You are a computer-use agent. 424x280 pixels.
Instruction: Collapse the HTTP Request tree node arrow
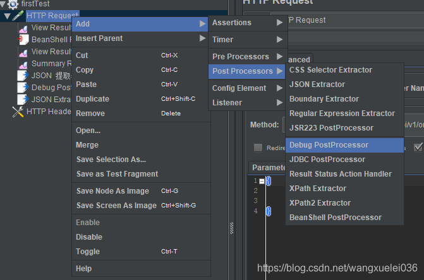[x=6, y=15]
